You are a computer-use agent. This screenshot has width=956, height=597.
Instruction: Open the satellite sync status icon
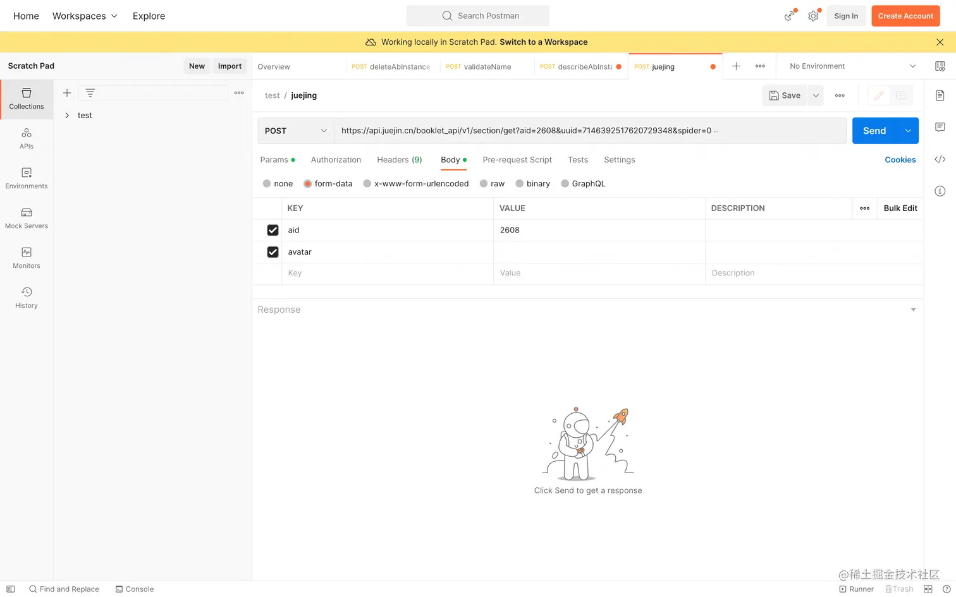[x=790, y=16]
